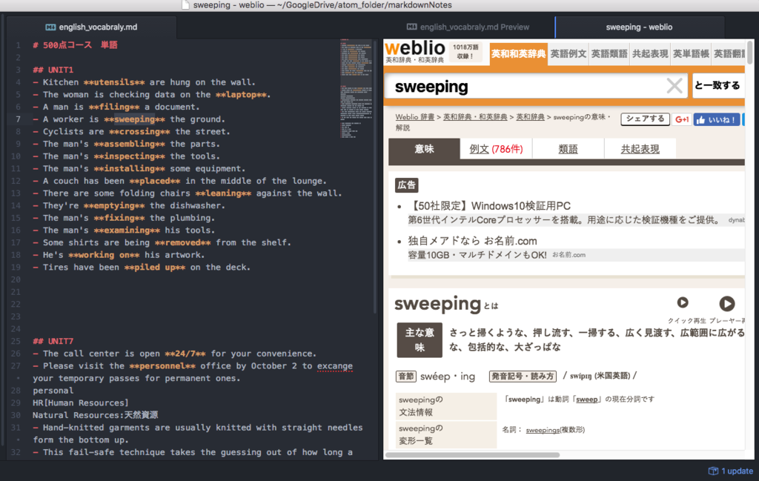Click the word **laptop** in line 5
759x481 pixels.
(241, 94)
